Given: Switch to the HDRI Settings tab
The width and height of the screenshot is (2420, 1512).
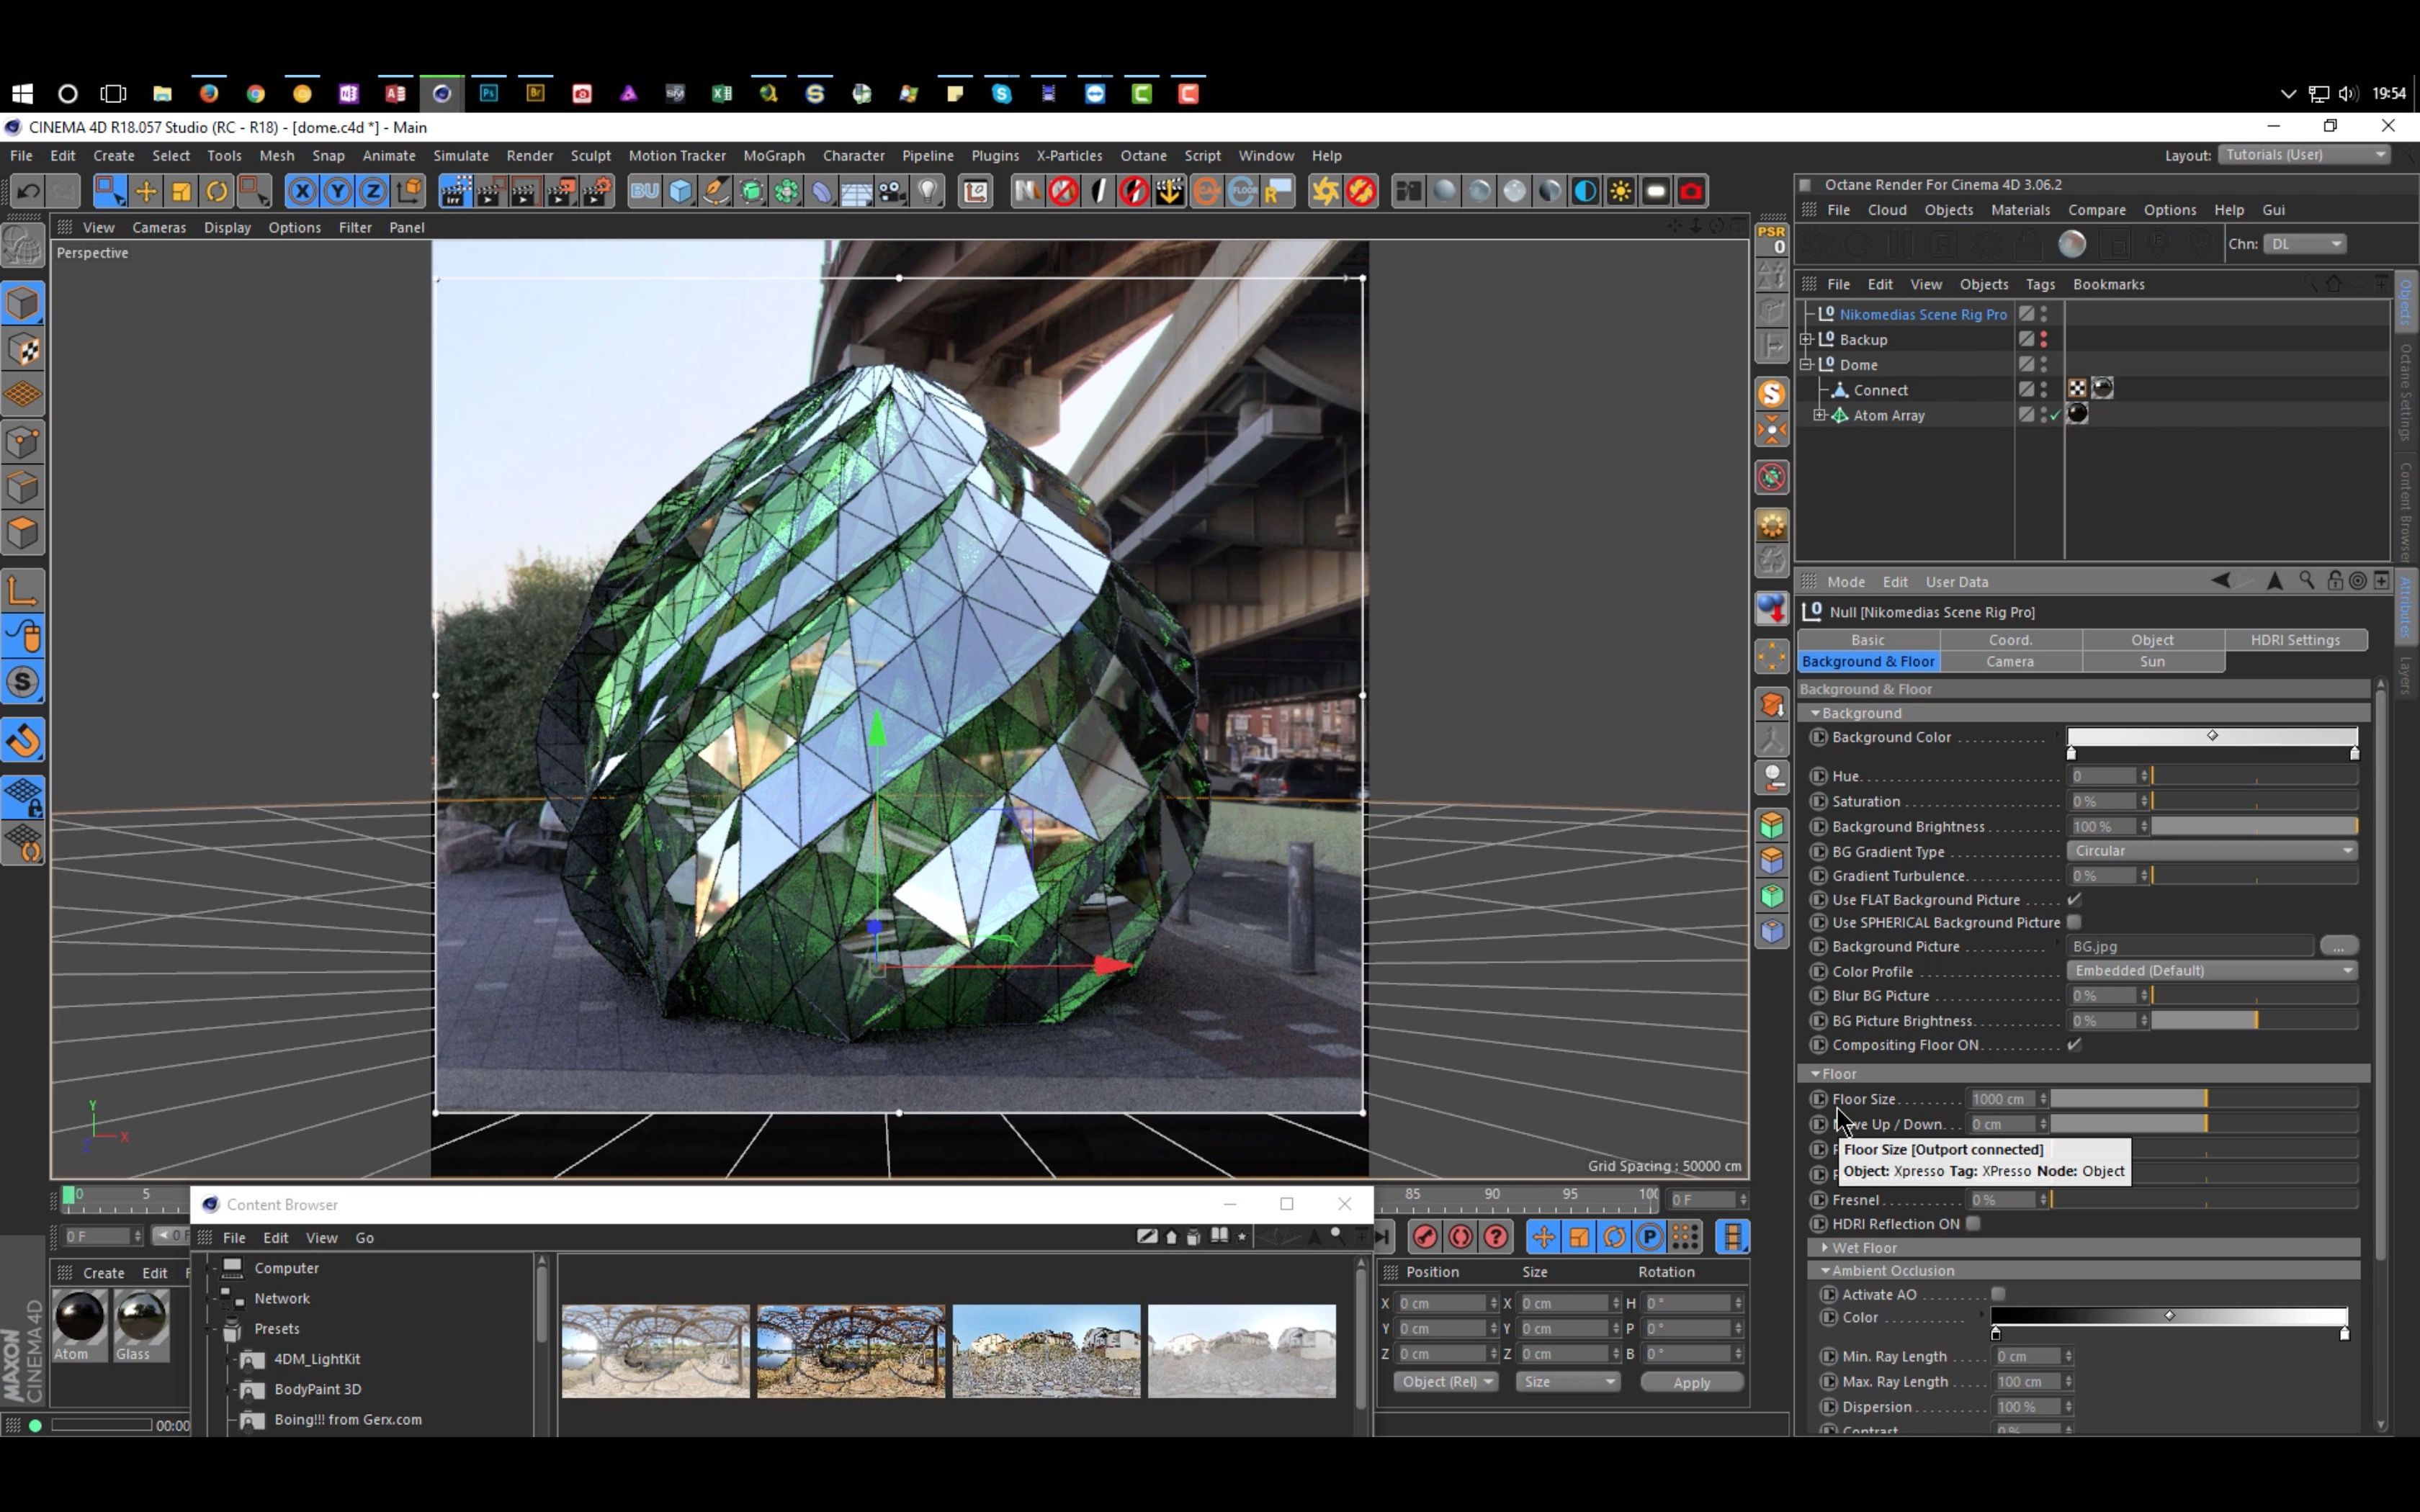Looking at the screenshot, I should pyautogui.click(x=2295, y=639).
